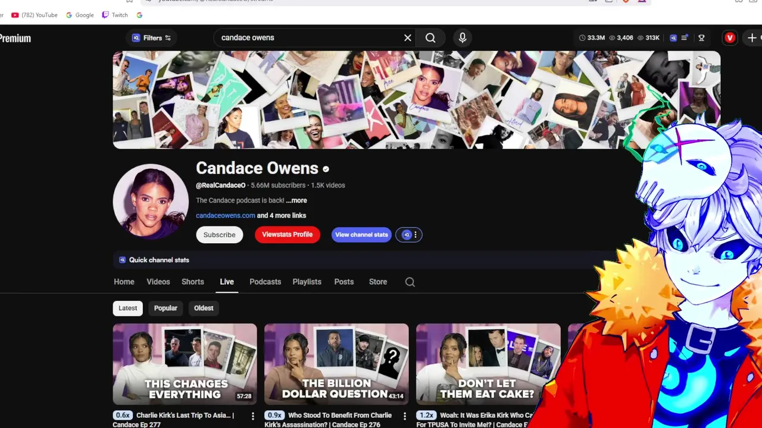Click the 1.5K videos text
Viewport: 762px width, 428px height.
tap(328, 185)
